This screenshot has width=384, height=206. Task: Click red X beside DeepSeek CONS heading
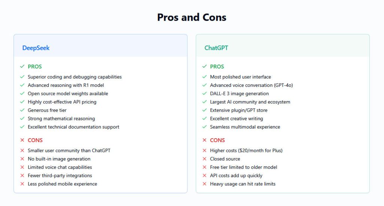pos(22,140)
